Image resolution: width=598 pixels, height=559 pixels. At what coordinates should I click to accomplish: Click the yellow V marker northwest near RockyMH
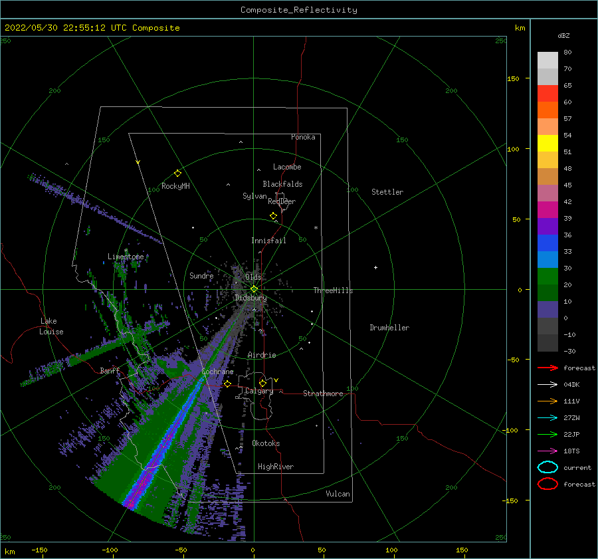(x=138, y=162)
